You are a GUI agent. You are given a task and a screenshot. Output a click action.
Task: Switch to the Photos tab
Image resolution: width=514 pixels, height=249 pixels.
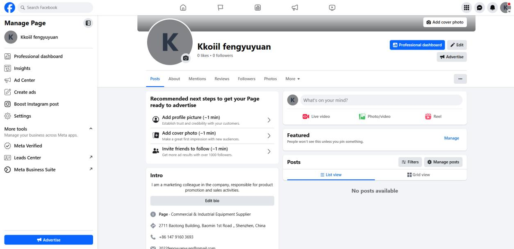point(271,79)
